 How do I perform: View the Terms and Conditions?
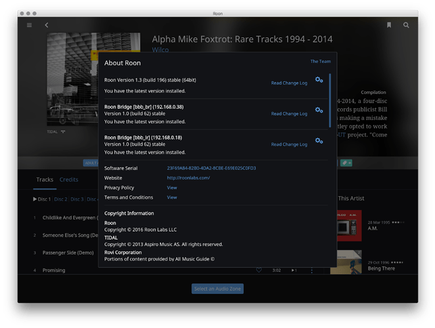coord(172,197)
